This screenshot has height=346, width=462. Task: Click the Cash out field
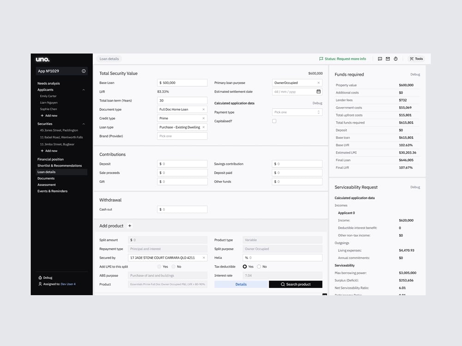click(182, 209)
